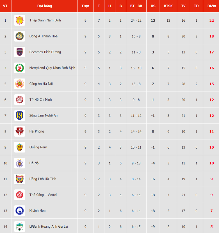Click the BT - BB column header
This screenshot has width=219, height=233.
(x=136, y=6)
